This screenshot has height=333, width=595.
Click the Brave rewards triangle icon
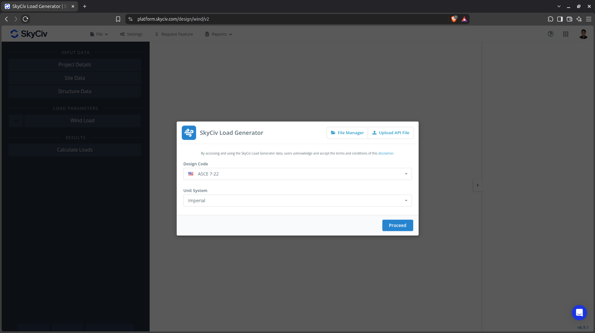click(464, 19)
